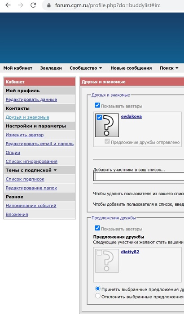
Task: Open the diatty82 user profile link
Action: click(x=130, y=252)
